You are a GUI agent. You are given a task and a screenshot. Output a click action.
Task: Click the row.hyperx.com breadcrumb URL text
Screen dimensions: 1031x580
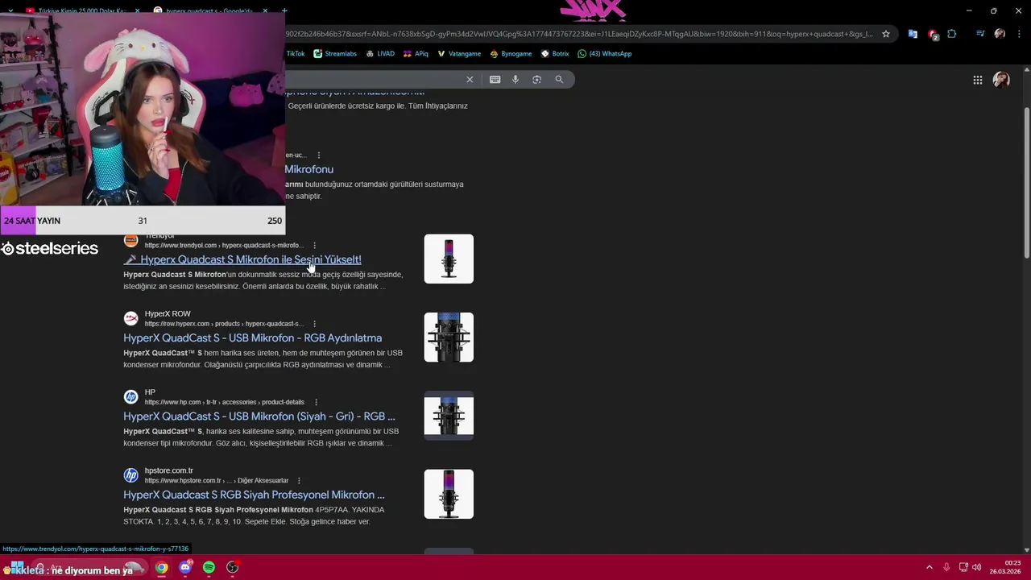tap(224, 324)
